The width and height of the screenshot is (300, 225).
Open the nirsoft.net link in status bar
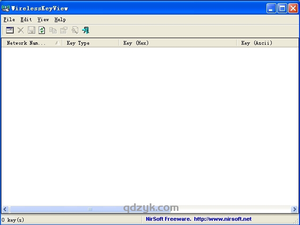[x=222, y=219]
